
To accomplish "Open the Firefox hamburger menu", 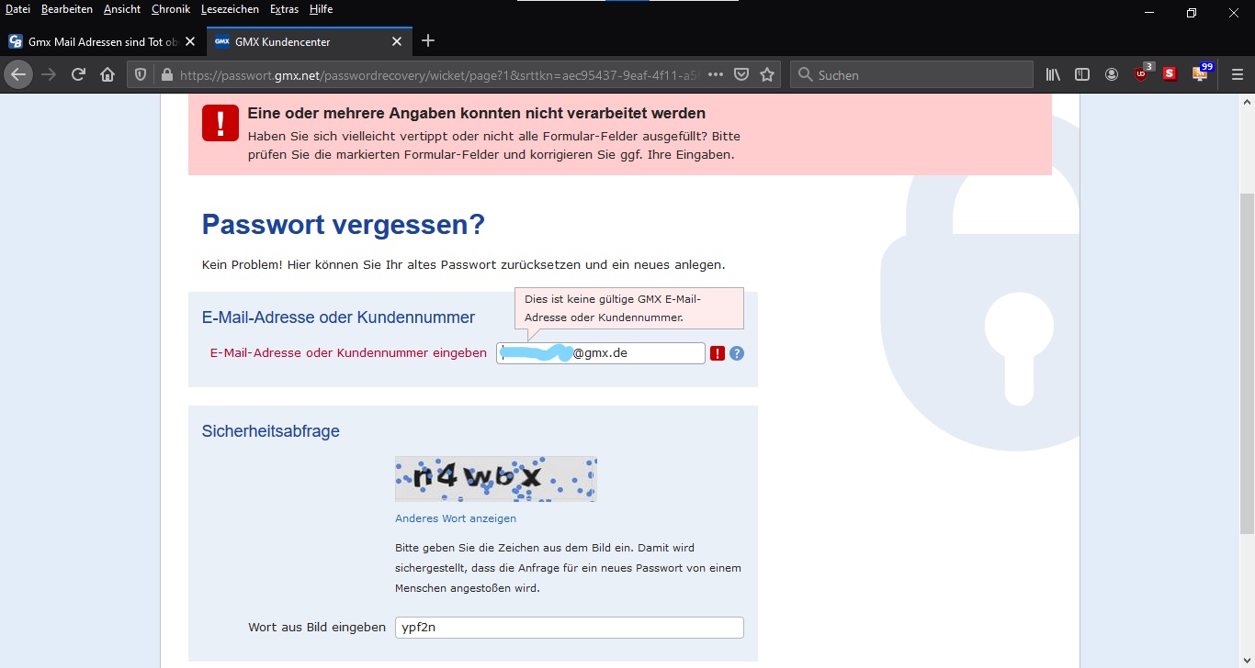I will click(1238, 74).
